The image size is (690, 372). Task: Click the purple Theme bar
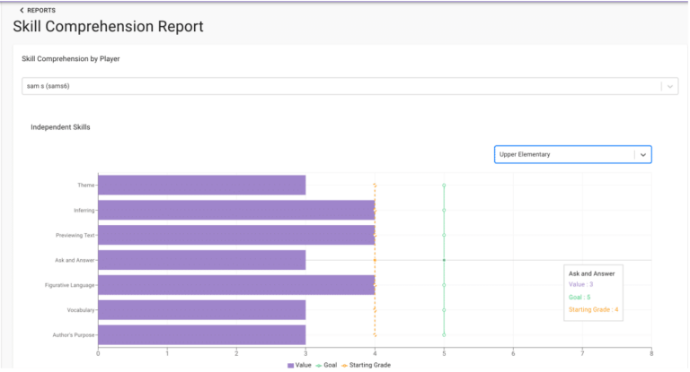tap(201, 185)
